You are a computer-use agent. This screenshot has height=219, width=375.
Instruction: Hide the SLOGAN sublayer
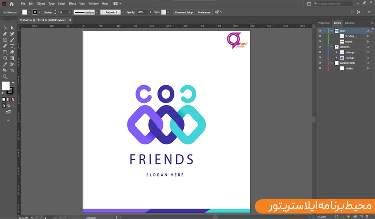320,36
